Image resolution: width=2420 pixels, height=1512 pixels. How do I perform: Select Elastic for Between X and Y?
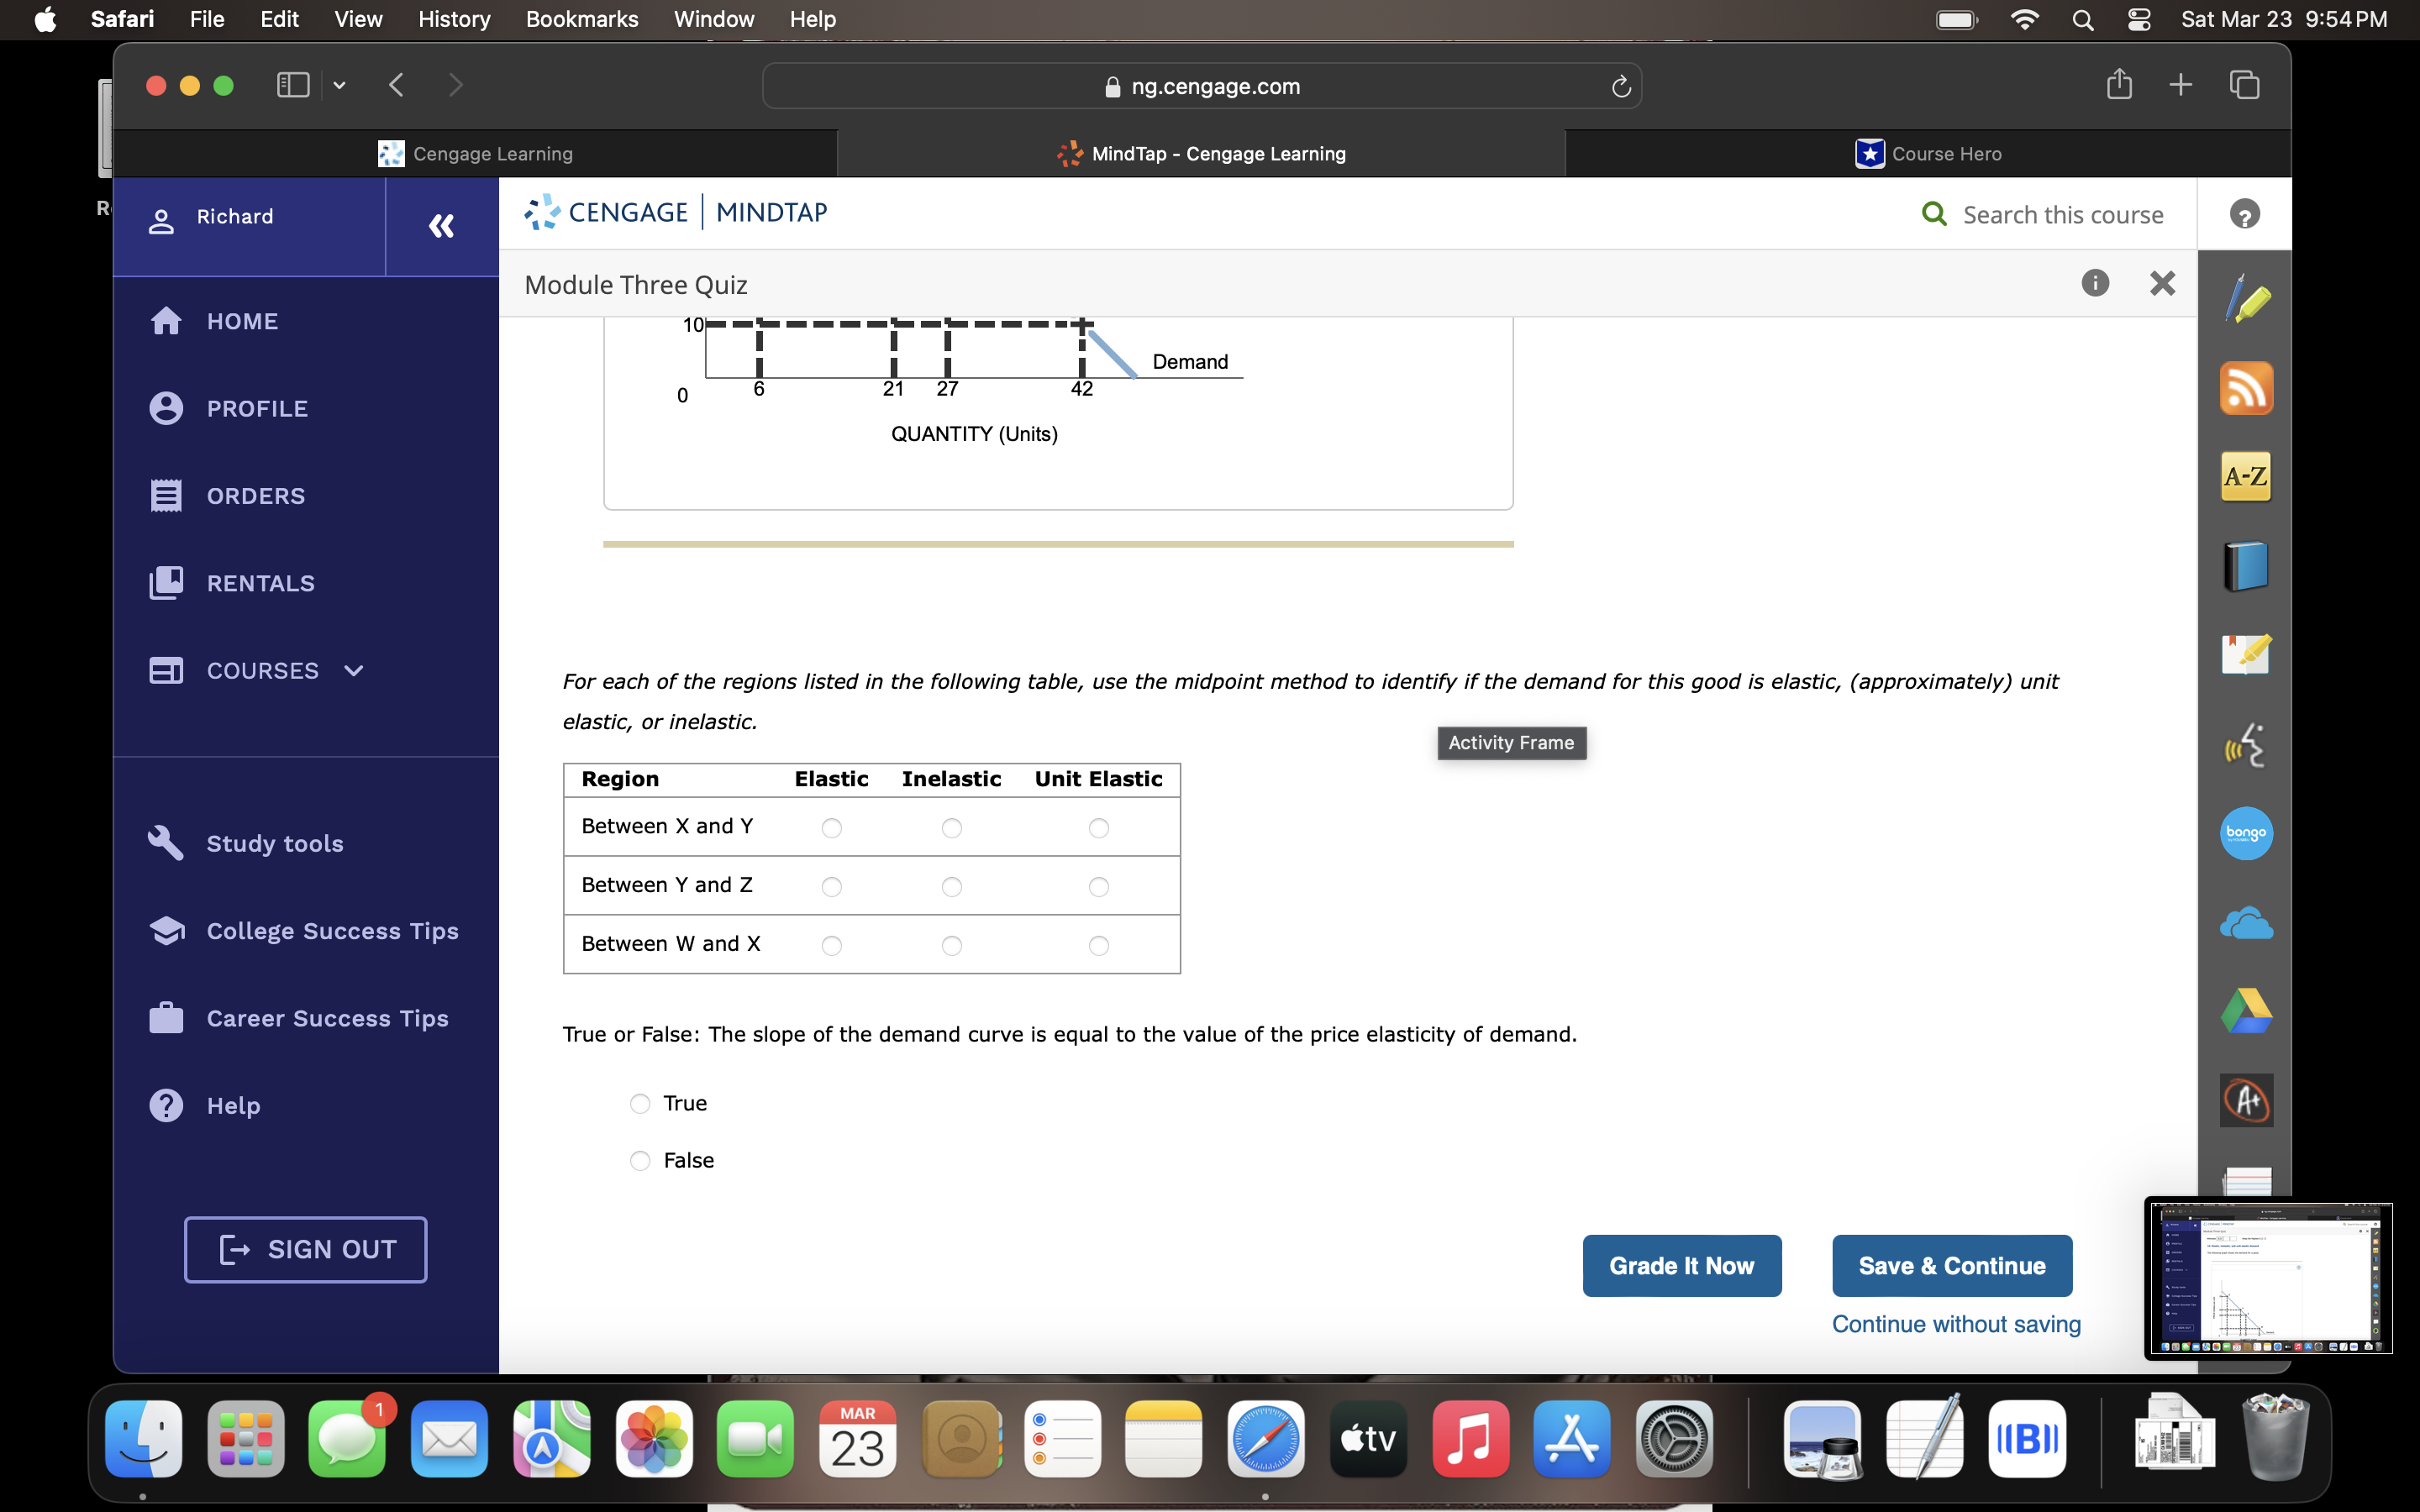tap(831, 828)
